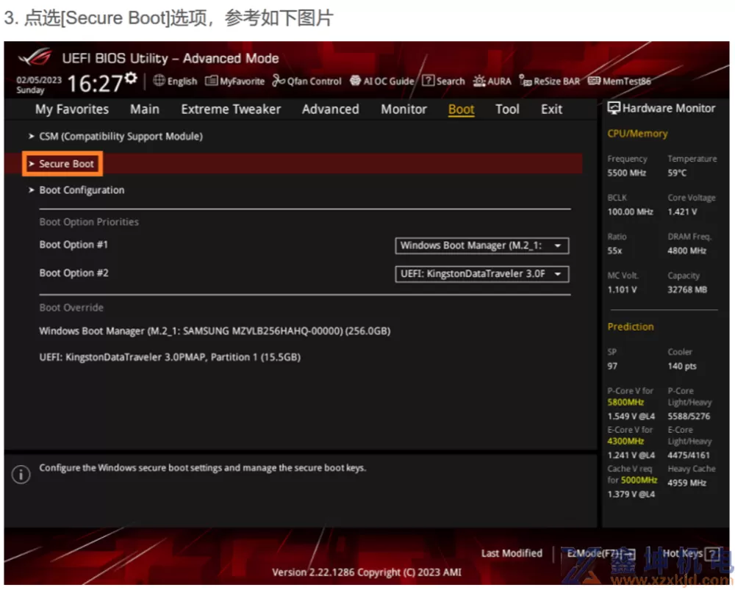Image resolution: width=735 pixels, height=590 pixels.
Task: Click the settings gear next to the clock
Action: click(132, 78)
